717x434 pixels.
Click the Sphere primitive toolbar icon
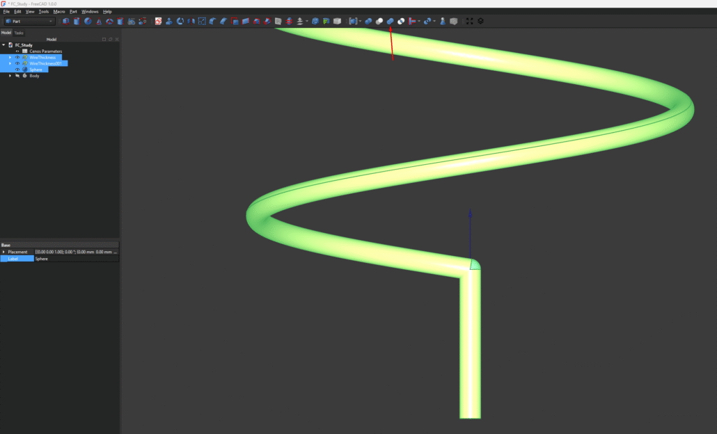pyautogui.click(x=88, y=21)
